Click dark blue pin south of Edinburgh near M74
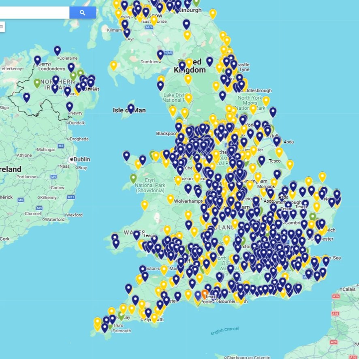The width and height of the screenshot is (359, 359). point(186,24)
